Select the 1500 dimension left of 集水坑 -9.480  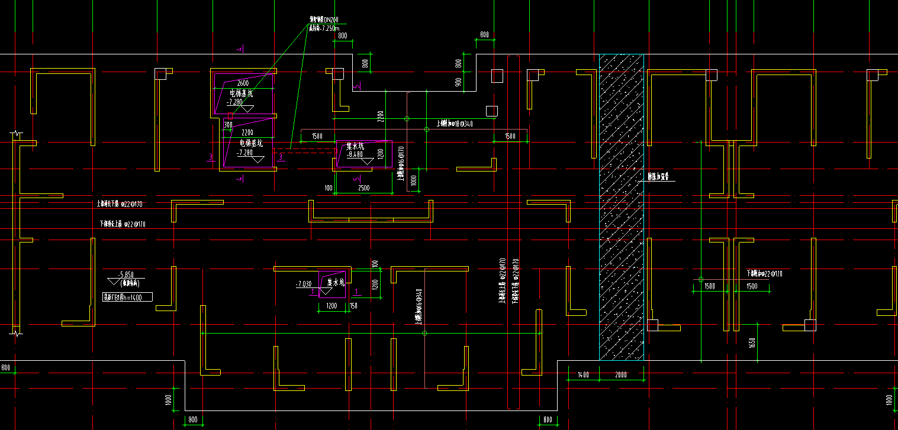[x=317, y=136]
